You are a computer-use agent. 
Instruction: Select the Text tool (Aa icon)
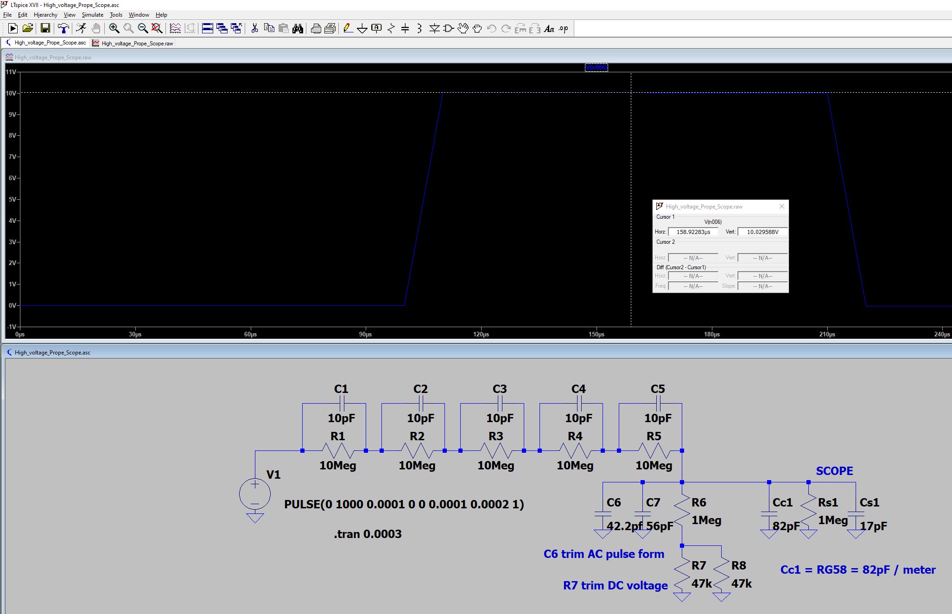point(549,28)
